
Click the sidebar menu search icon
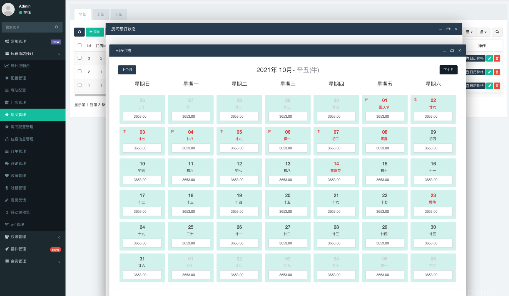[56, 27]
